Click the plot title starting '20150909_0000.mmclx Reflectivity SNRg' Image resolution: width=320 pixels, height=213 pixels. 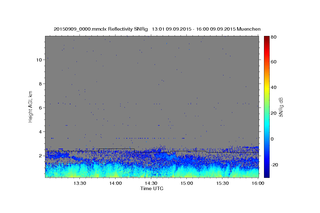[x=157, y=29]
